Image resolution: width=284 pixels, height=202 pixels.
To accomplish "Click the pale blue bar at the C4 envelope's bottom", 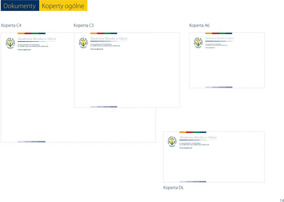I will tap(32, 142).
